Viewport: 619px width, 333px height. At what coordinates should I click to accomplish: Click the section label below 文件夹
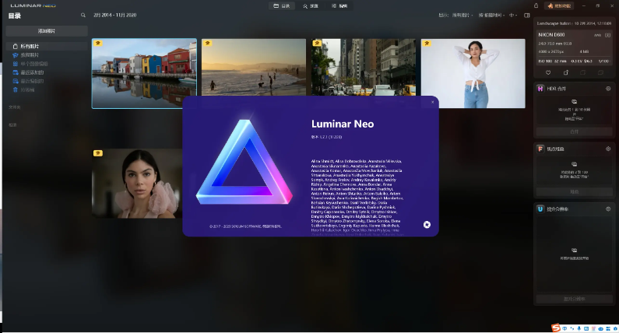pos(12,125)
